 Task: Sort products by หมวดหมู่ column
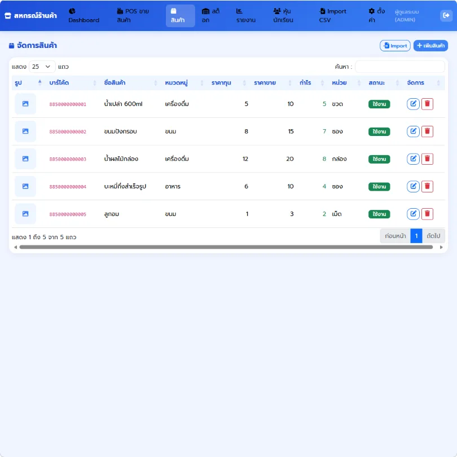184,83
